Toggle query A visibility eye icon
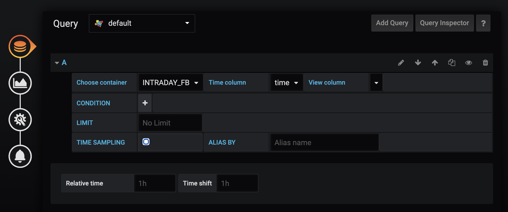 [469, 63]
